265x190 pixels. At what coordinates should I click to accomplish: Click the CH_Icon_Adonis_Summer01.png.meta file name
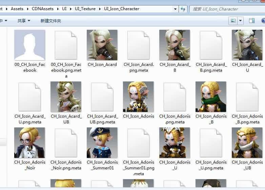click(x=138, y=168)
